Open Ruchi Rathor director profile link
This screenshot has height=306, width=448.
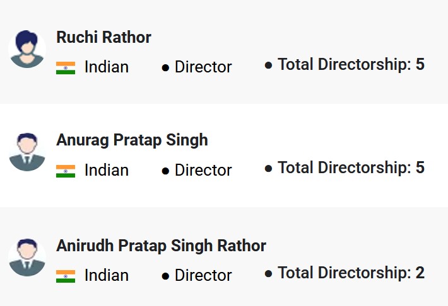[103, 37]
